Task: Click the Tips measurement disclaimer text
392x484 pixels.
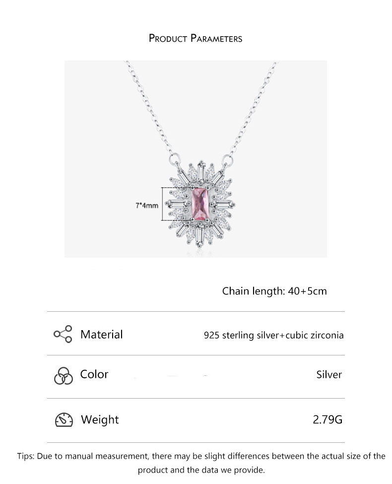Action: click(201, 463)
